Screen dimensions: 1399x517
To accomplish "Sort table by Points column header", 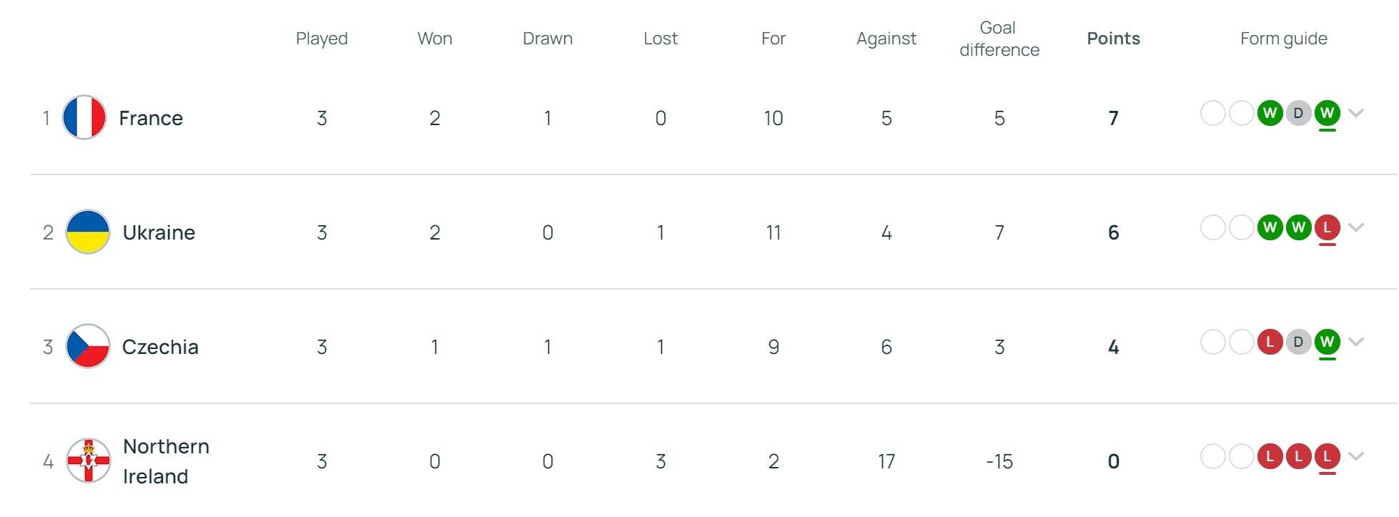I will 1113,39.
